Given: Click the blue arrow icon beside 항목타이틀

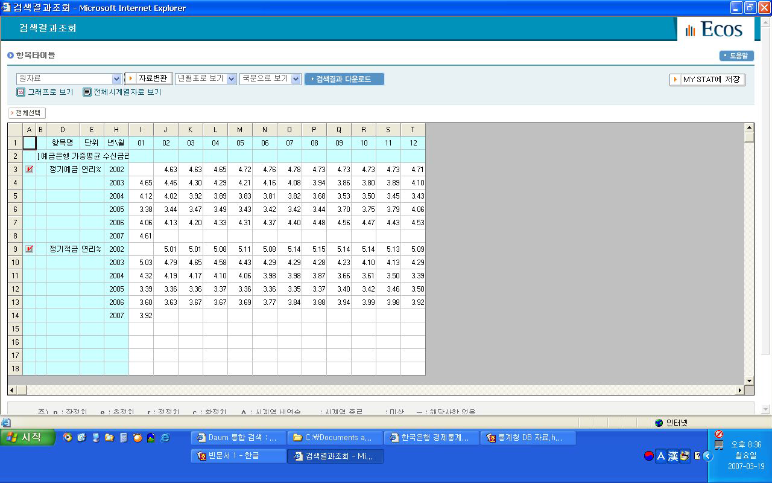Looking at the screenshot, I should pos(10,56).
